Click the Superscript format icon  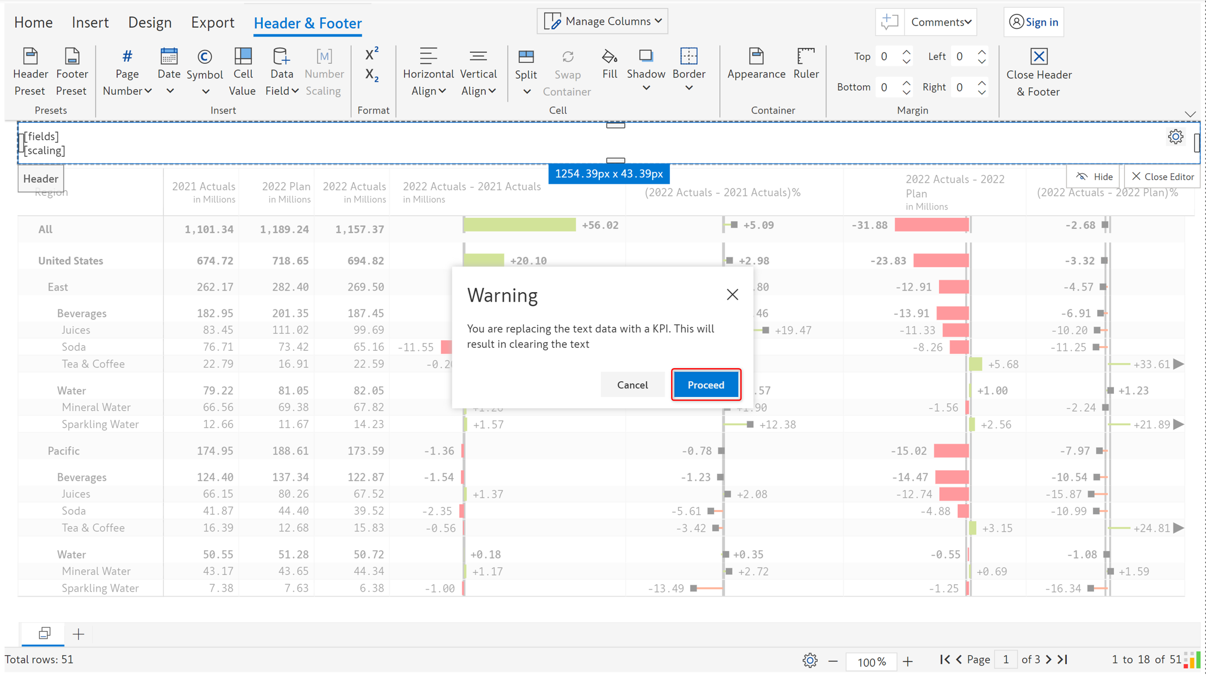[372, 53]
